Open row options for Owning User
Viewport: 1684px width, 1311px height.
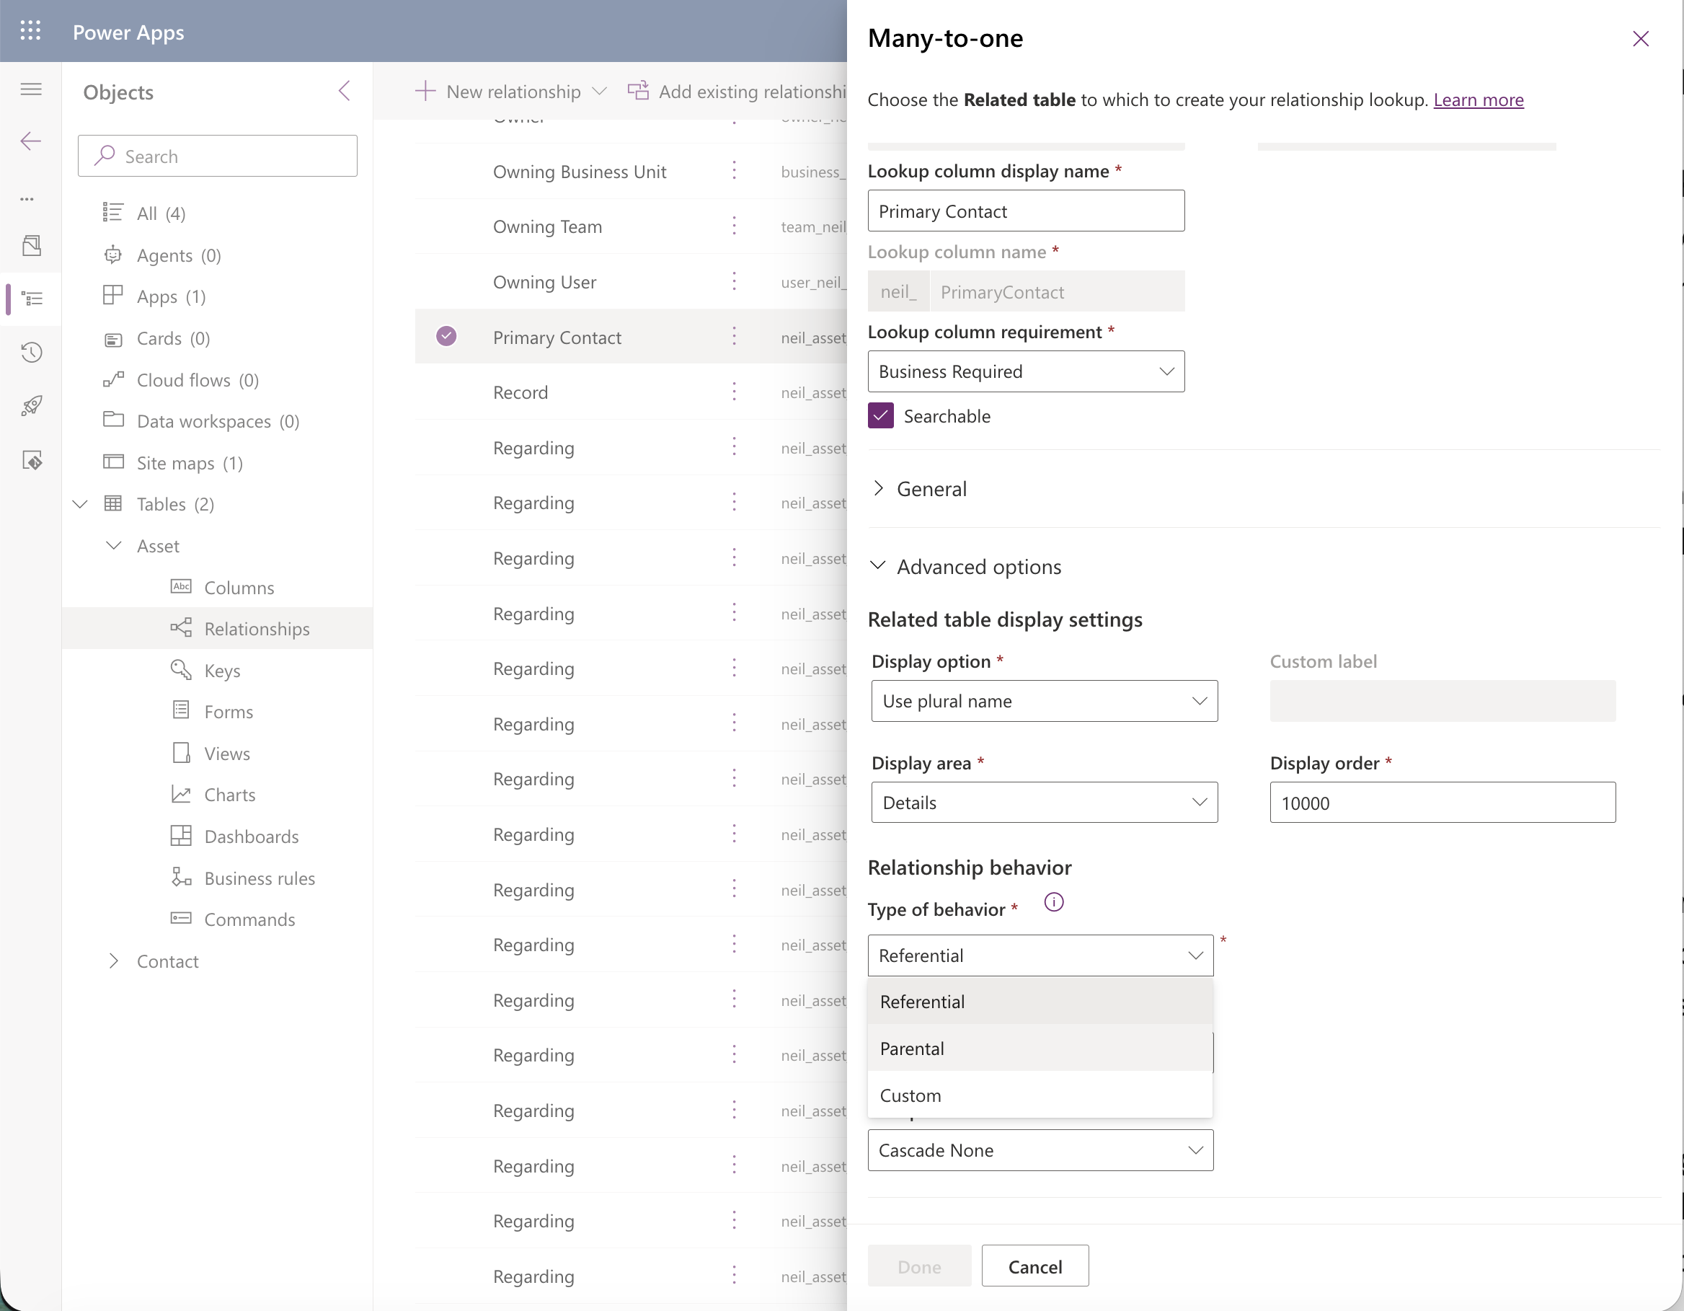pyautogui.click(x=734, y=281)
